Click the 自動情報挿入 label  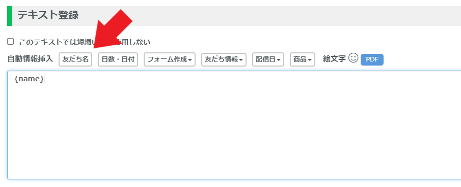pyautogui.click(x=30, y=59)
